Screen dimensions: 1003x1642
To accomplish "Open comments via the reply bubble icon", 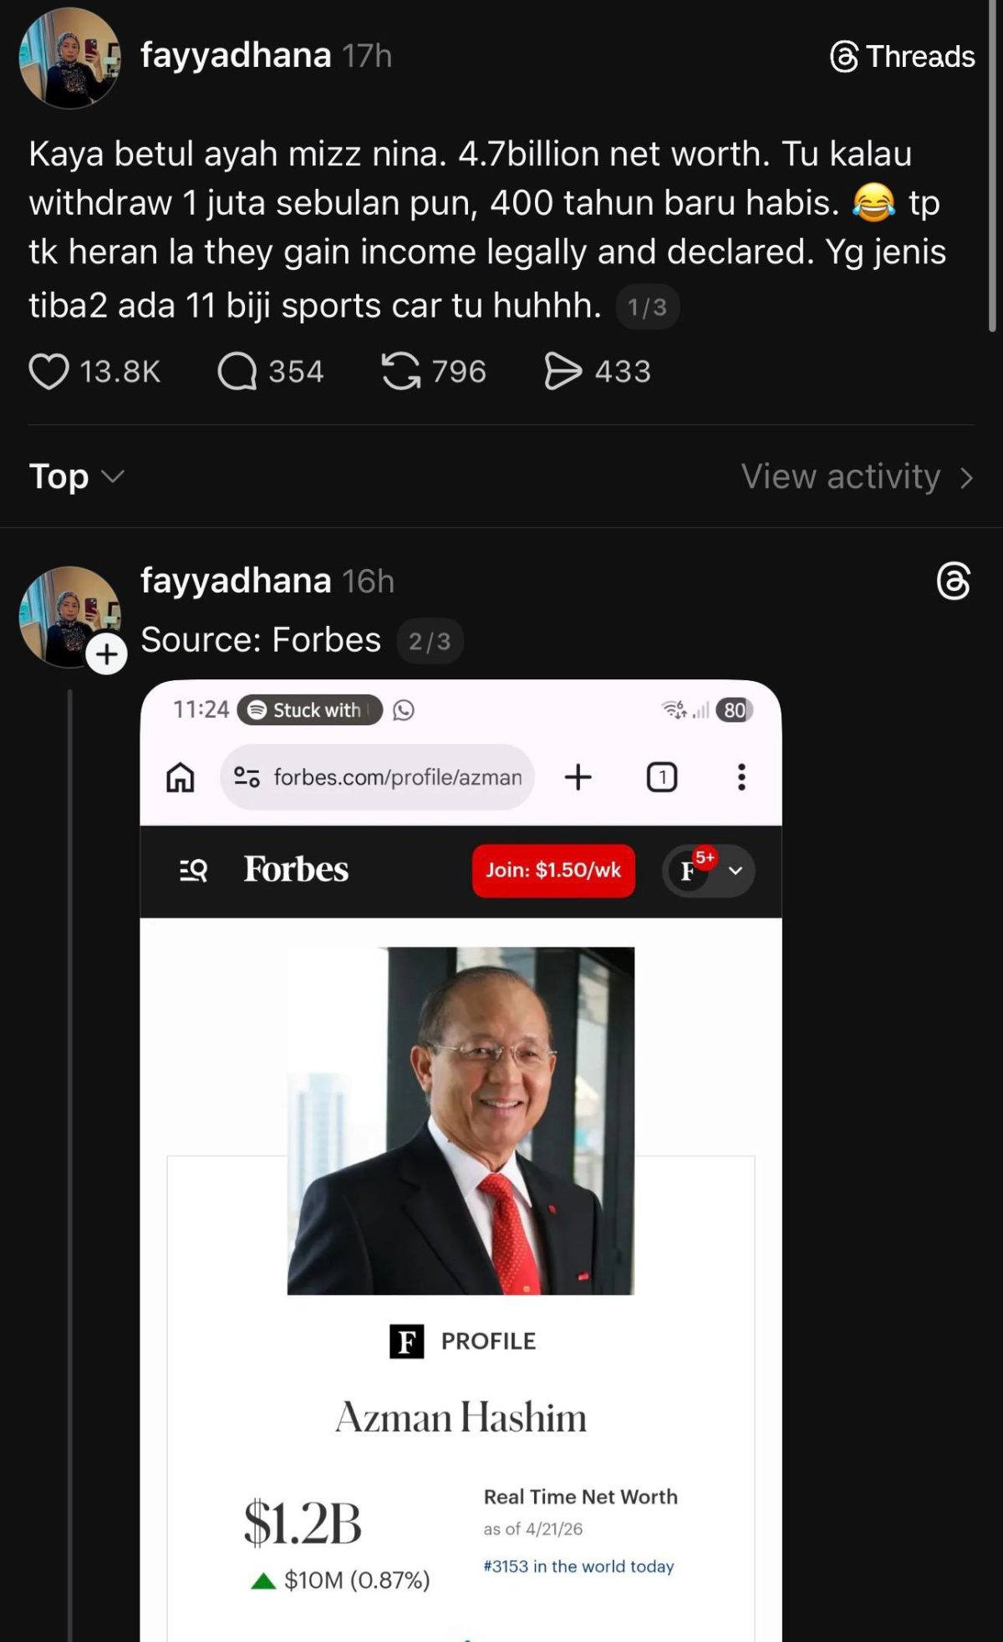I will [237, 372].
